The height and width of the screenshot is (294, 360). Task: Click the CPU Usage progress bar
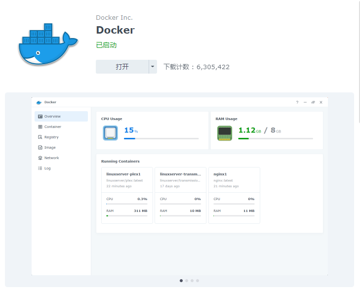click(x=161, y=138)
